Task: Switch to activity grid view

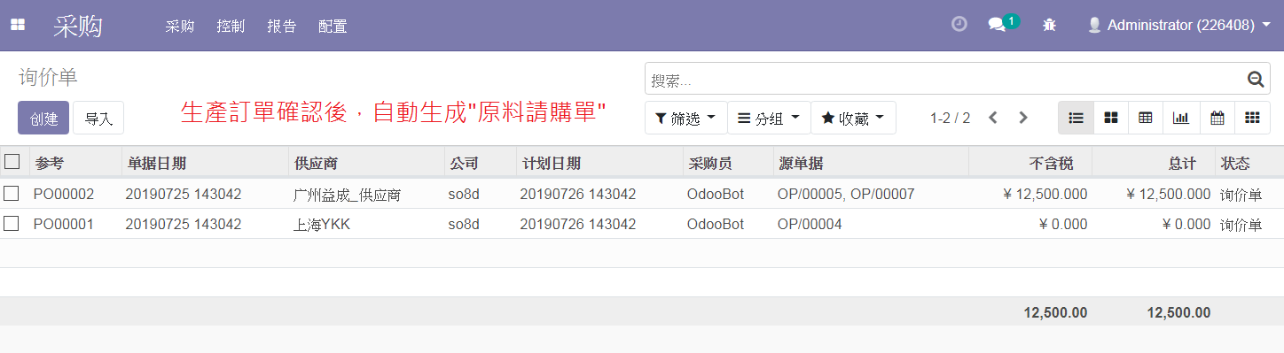Action: click(1252, 118)
